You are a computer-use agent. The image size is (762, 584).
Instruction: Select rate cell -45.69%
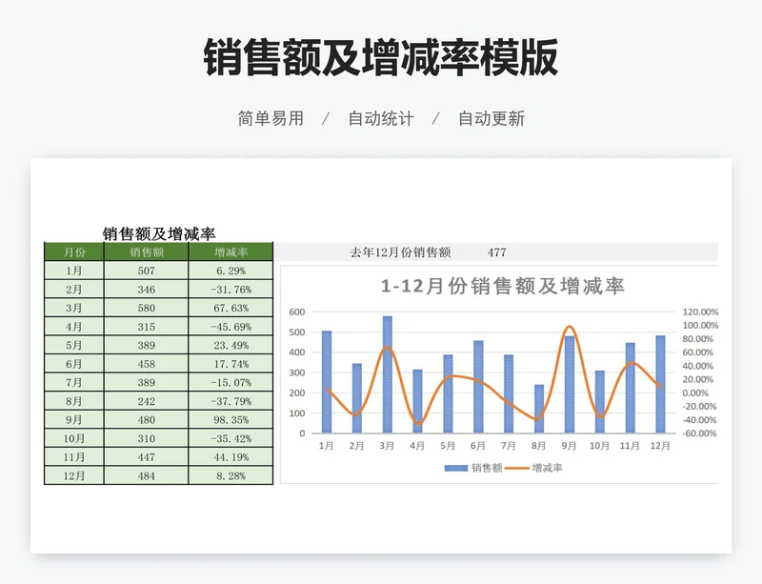(x=231, y=327)
